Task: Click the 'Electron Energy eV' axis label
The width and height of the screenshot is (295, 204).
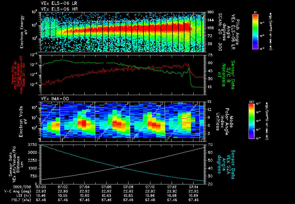Action: coord(24,32)
